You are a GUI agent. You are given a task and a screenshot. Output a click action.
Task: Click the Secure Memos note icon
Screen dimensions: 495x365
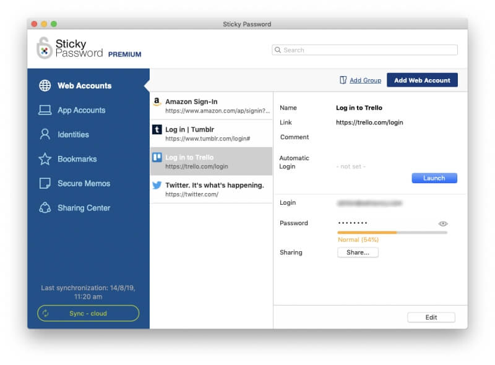click(45, 184)
